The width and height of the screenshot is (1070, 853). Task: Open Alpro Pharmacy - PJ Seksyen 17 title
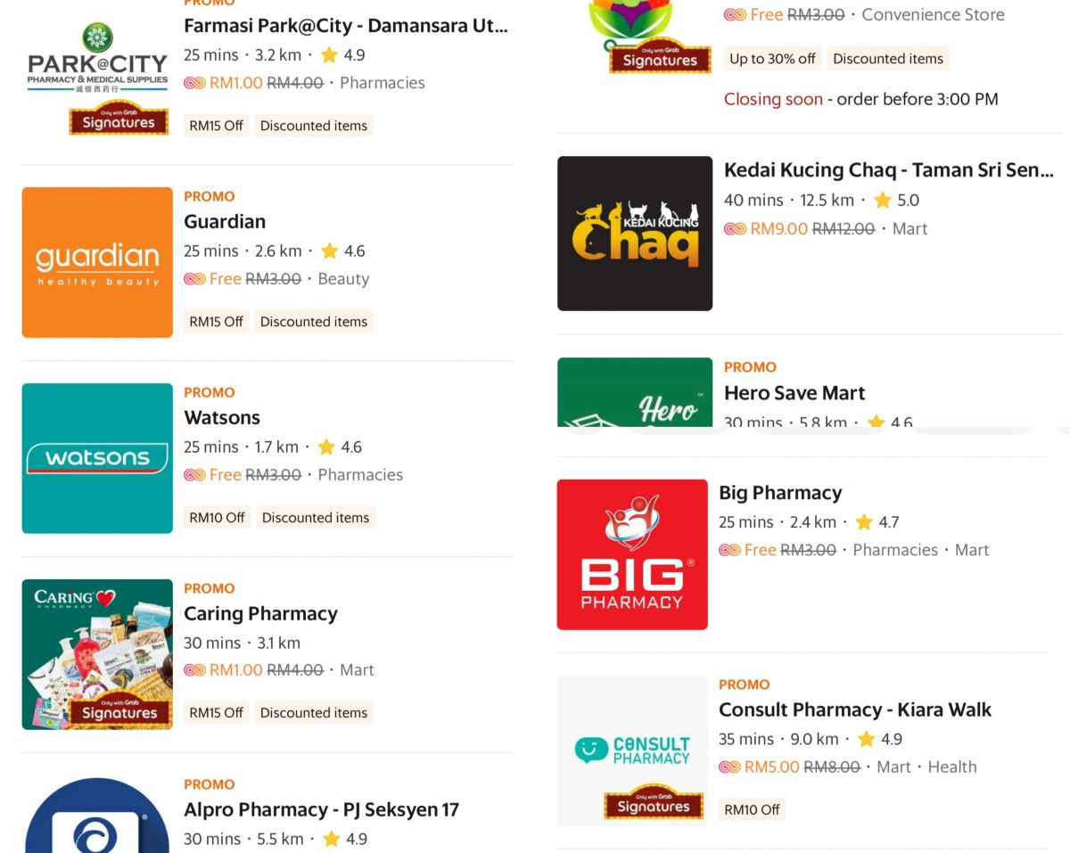click(x=321, y=809)
